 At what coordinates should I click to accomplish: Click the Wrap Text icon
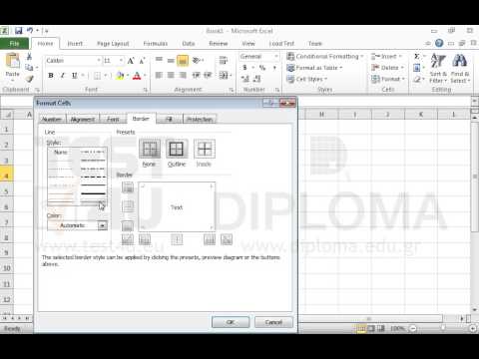pyautogui.click(x=224, y=61)
